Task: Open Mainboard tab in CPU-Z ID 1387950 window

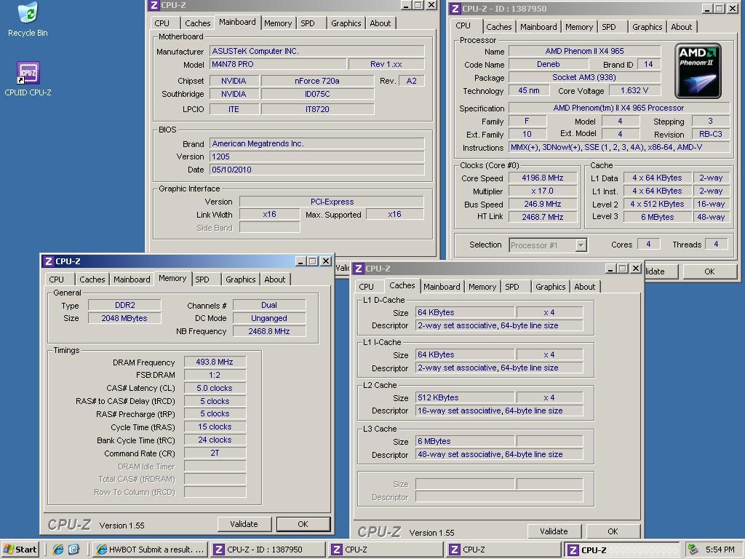Action: (x=538, y=27)
